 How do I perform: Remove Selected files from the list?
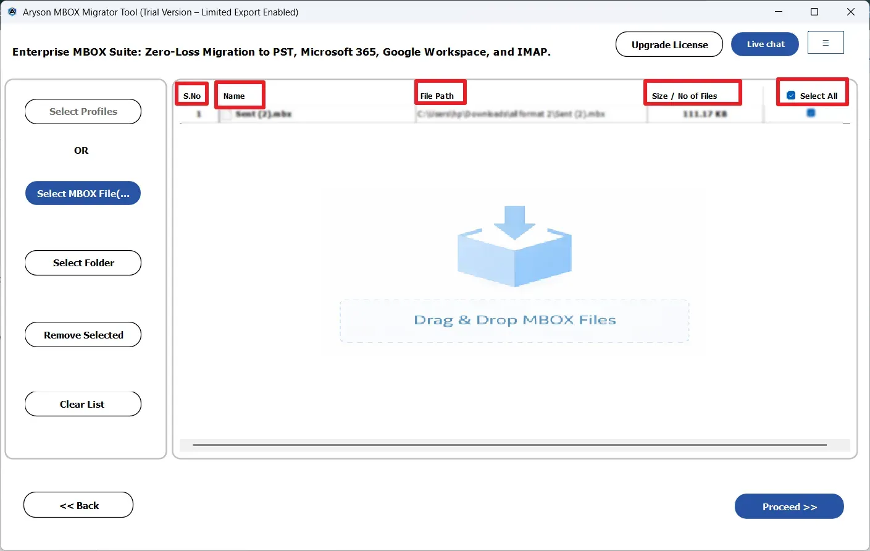(x=83, y=335)
